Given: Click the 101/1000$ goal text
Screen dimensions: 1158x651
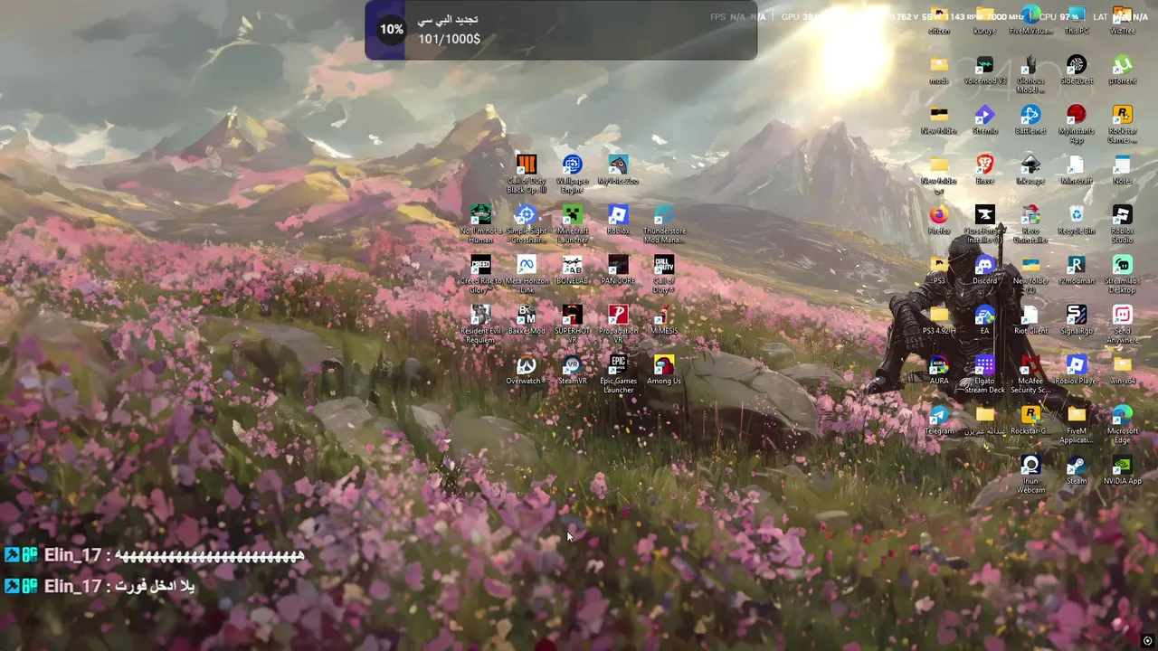Looking at the screenshot, I should (x=450, y=39).
